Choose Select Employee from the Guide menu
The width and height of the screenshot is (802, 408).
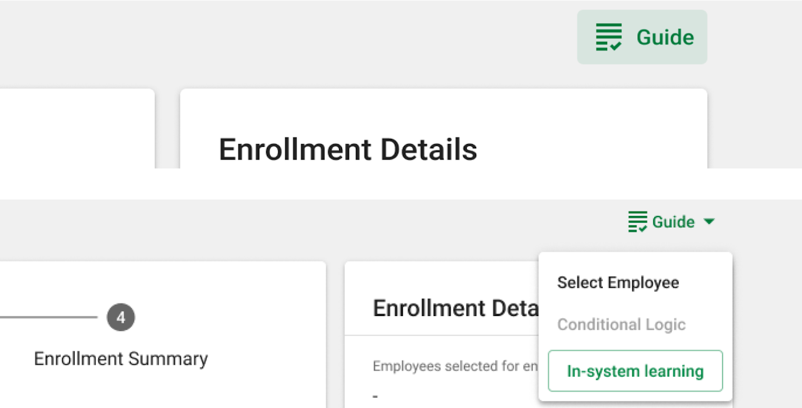point(618,283)
